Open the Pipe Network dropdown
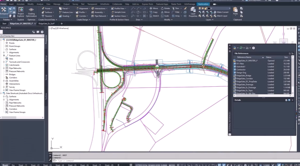 coord(99,16)
